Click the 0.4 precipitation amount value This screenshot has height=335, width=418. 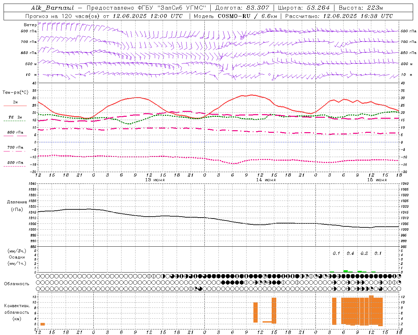350,254
